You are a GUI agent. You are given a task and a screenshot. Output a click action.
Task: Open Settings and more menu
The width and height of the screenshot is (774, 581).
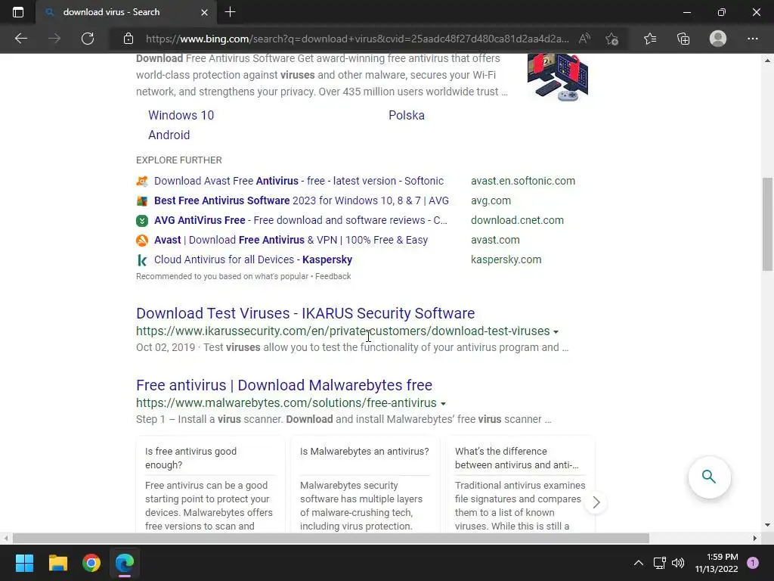coord(752,39)
